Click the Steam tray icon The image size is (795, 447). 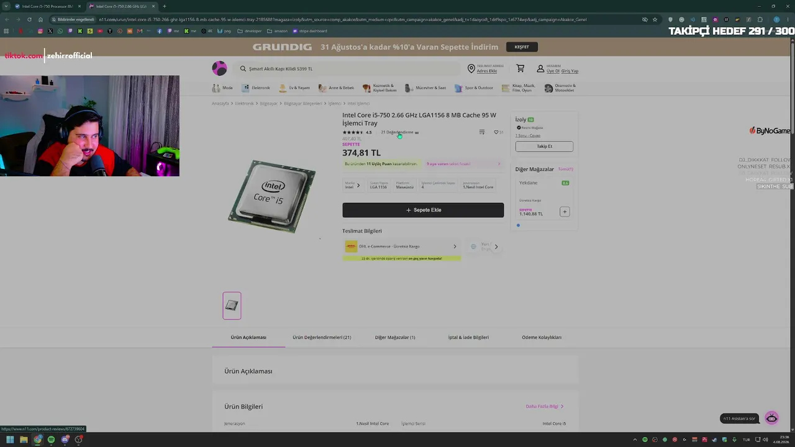click(714, 440)
